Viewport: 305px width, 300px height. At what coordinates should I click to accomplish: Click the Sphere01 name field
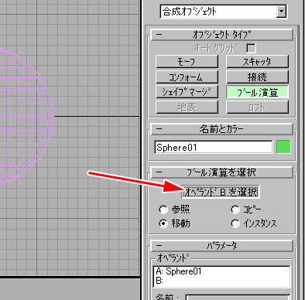pos(214,147)
